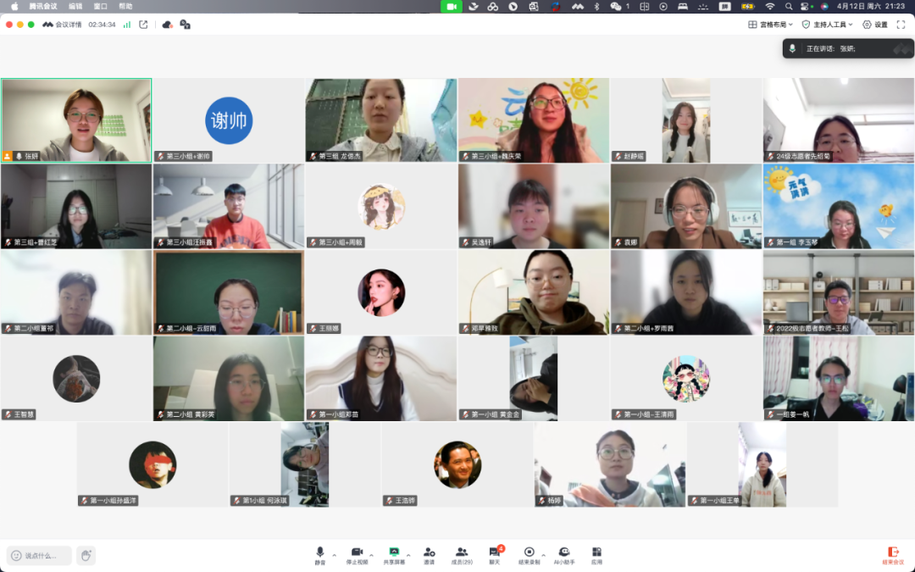915x572 pixels.
Task: Open the 宫格布局 layout dropdown
Action: coord(770,25)
